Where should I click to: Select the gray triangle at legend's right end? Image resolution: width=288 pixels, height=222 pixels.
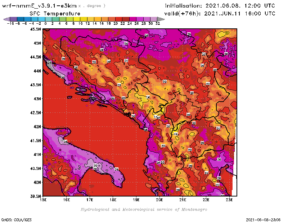[x=161, y=19]
